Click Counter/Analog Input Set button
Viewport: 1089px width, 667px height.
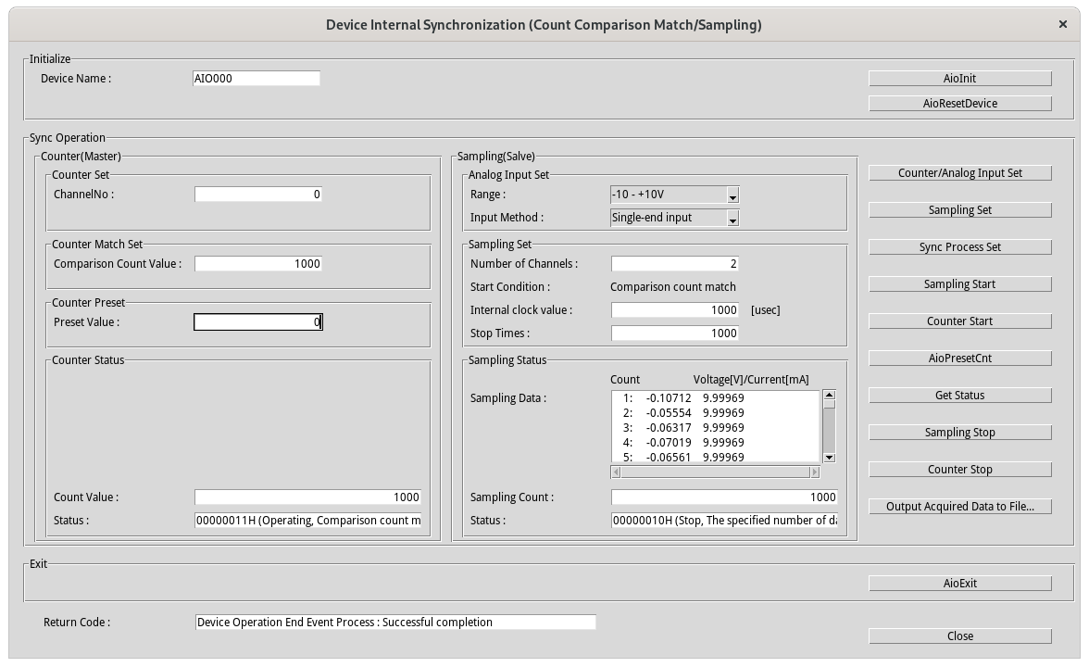coord(959,173)
